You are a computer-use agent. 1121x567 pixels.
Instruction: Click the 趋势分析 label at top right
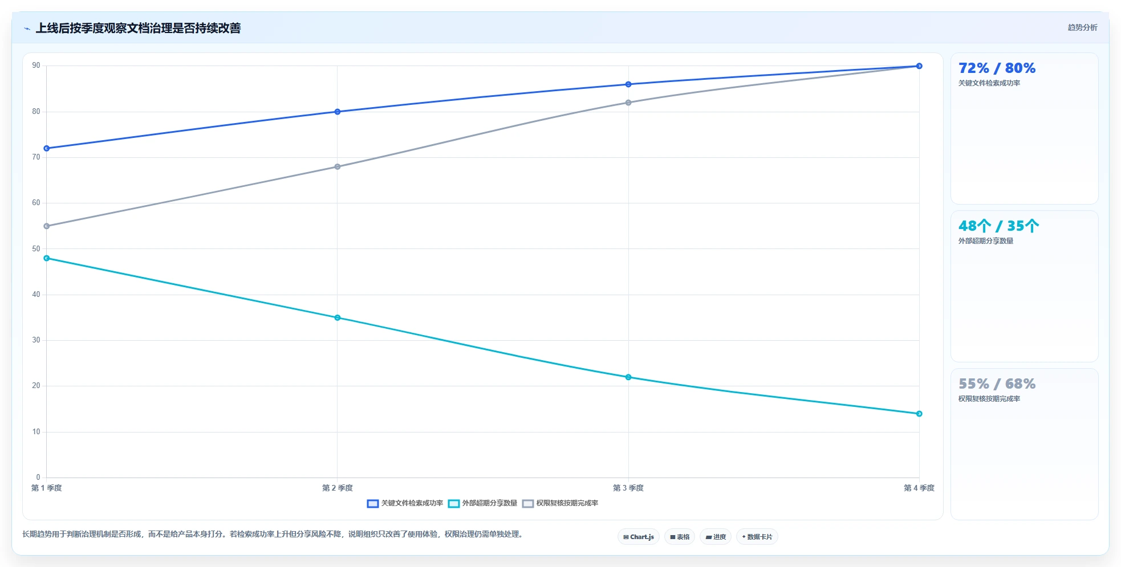[1082, 27]
